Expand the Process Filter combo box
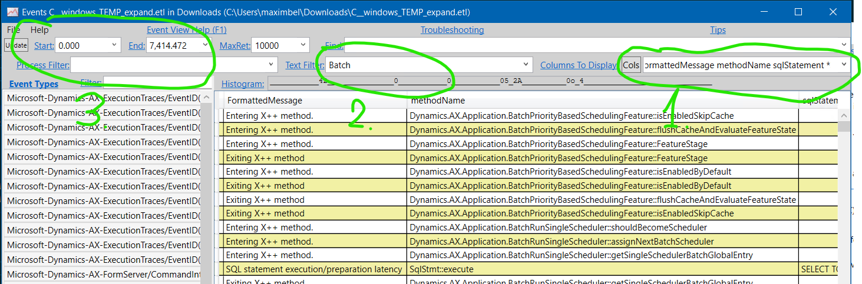The height and width of the screenshot is (284, 862). pyautogui.click(x=271, y=65)
